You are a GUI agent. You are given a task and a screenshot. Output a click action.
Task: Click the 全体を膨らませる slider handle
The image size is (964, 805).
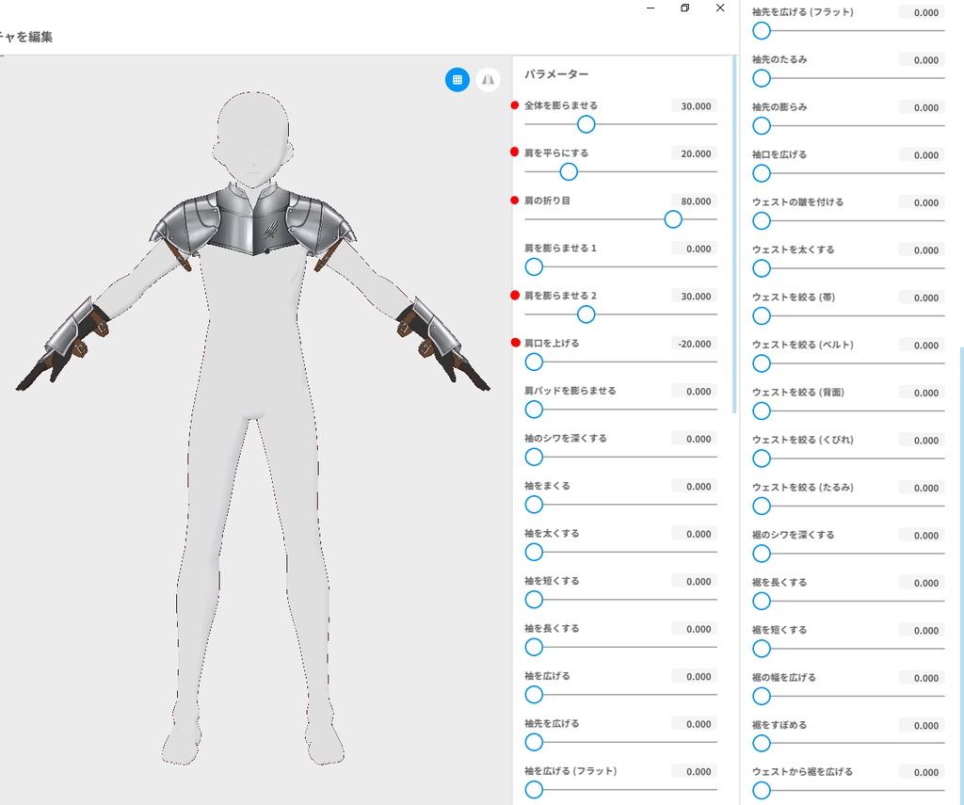586,124
